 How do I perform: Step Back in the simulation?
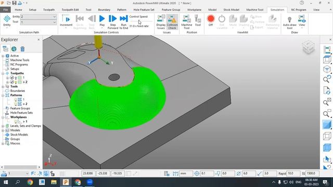(x=92, y=22)
